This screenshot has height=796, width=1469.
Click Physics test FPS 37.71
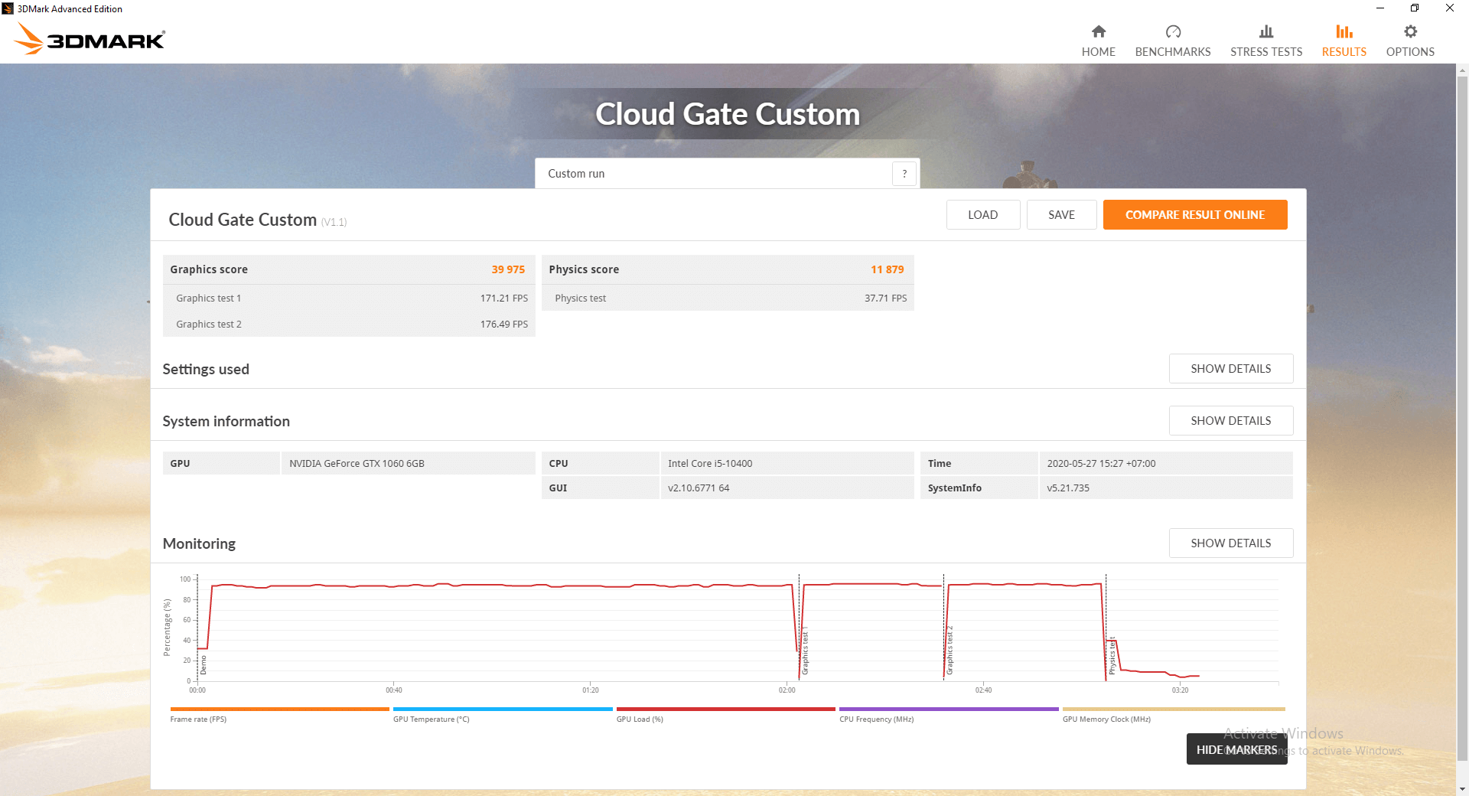(885, 298)
